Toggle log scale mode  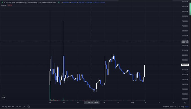tap(183, 107)
